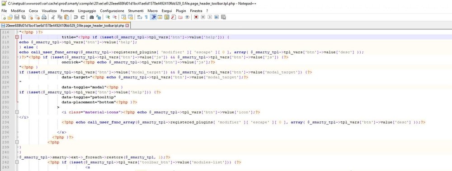Place the cursor on data-toggle="pstooltip"
The height and width of the screenshot is (171, 452).
[89, 97]
